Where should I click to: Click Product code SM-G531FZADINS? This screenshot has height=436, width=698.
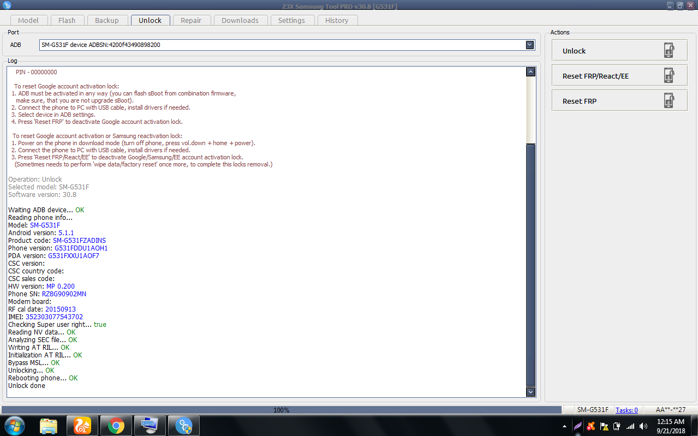pyautogui.click(x=80, y=241)
